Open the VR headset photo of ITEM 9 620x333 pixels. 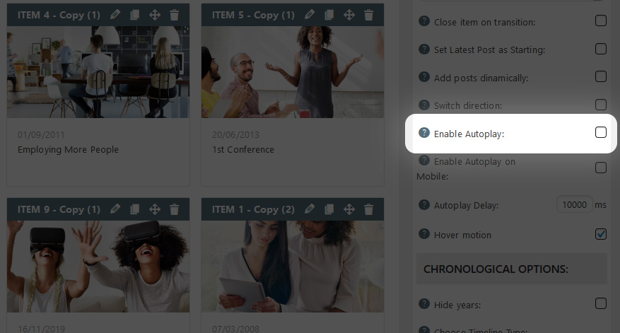(x=98, y=267)
